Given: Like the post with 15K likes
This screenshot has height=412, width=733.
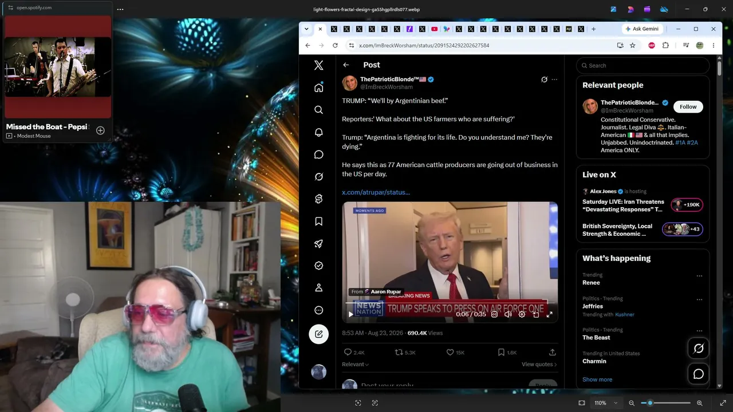Looking at the screenshot, I should pos(455,352).
